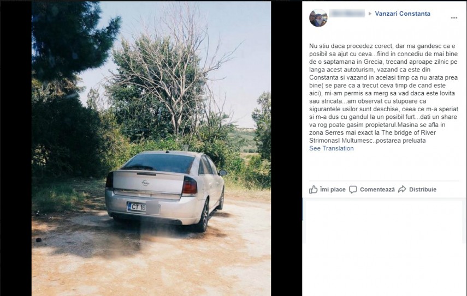Screen dimensions: 467x296
Task: Click the post description text paragraph
Action: (383, 93)
